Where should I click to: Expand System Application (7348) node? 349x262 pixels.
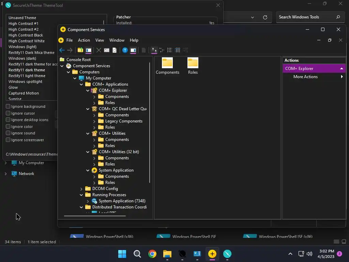(x=88, y=201)
